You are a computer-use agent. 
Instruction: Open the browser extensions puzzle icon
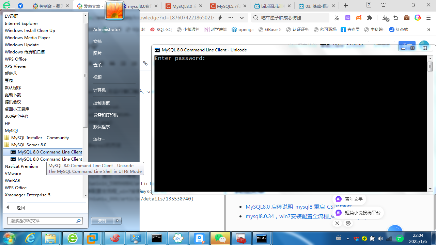370,18
